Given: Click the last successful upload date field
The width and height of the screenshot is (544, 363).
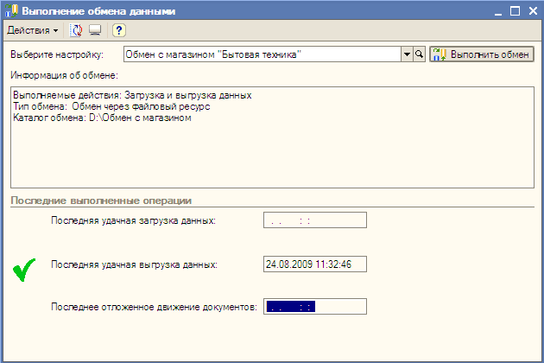Looking at the screenshot, I should coord(315,264).
